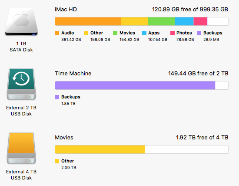Click the iMac HD volume name

66,10
